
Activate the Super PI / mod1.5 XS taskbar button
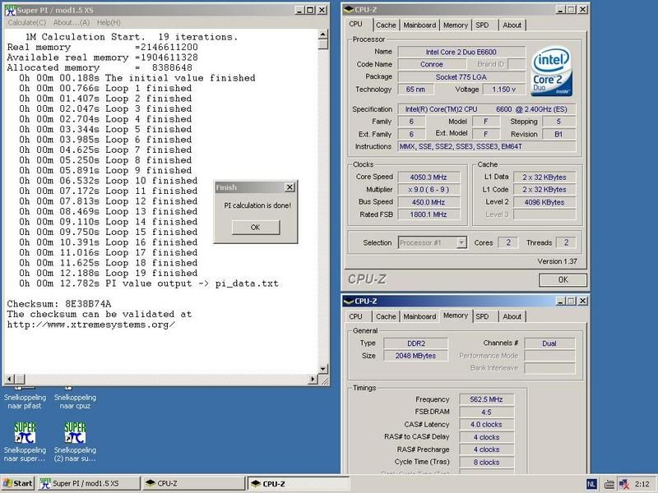(89, 484)
